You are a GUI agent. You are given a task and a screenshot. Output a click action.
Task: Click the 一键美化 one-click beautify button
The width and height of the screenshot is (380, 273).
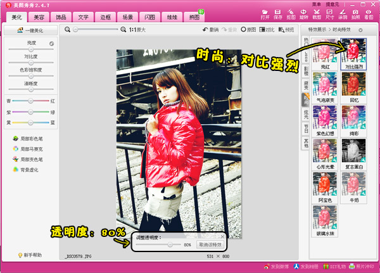31,30
